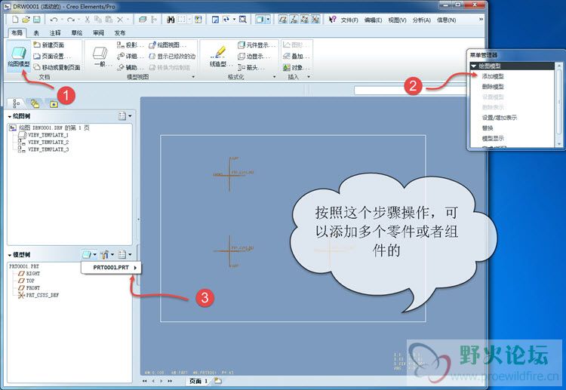Expand the 模型视图 group arrow
This screenshot has width=566, height=390.
193,77
